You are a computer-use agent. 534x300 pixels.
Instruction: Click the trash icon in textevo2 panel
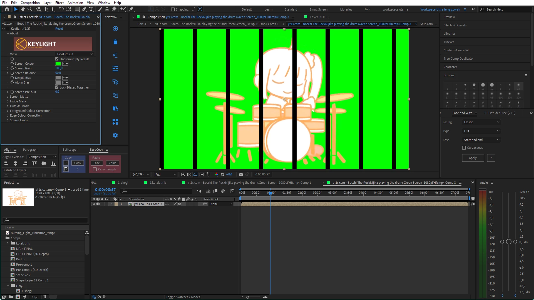point(115,42)
